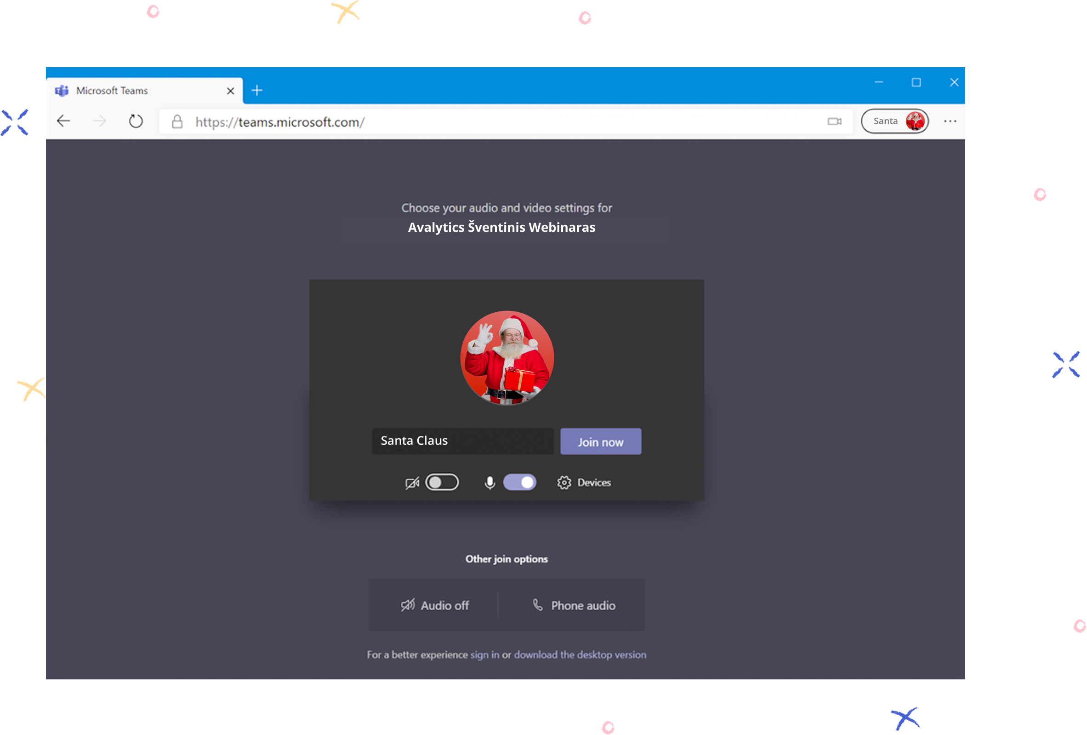Image resolution: width=1087 pixels, height=735 pixels.
Task: Turn on the camera toggle
Action: [x=442, y=482]
